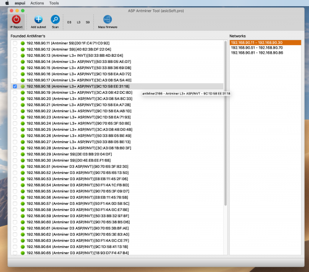Check the box for 192.168.90.12
Image resolution: width=309 pixels, height=272 pixels.
coord(15,49)
